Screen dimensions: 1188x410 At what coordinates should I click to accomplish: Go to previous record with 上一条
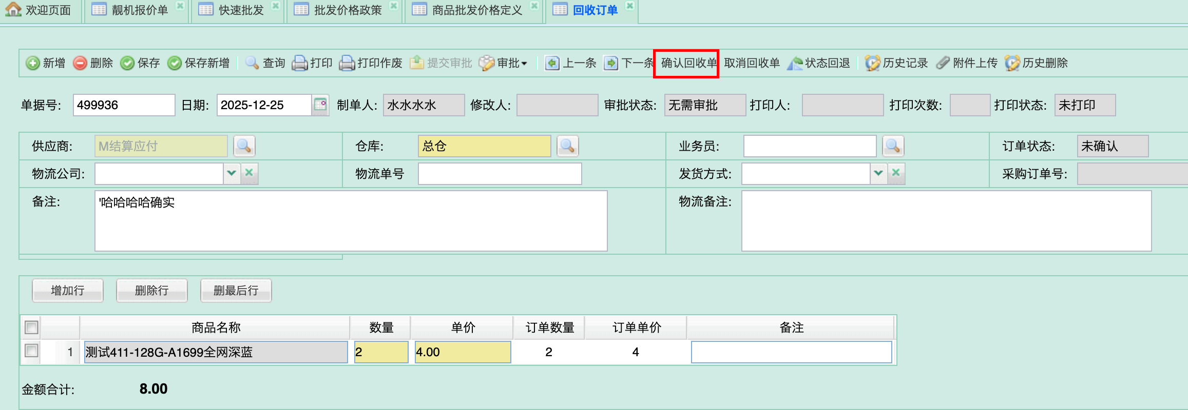[571, 63]
